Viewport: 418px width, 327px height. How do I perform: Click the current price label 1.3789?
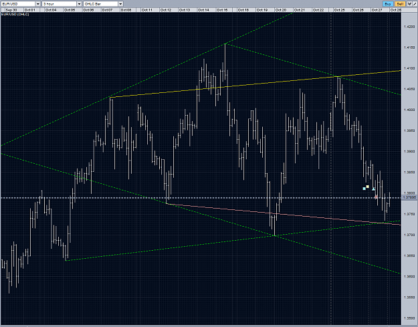coord(409,197)
